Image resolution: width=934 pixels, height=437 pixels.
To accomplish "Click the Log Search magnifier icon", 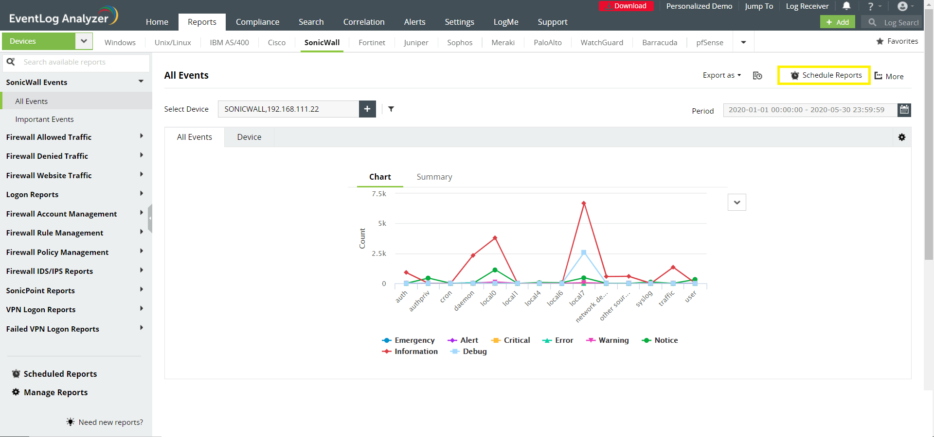I will (x=872, y=22).
